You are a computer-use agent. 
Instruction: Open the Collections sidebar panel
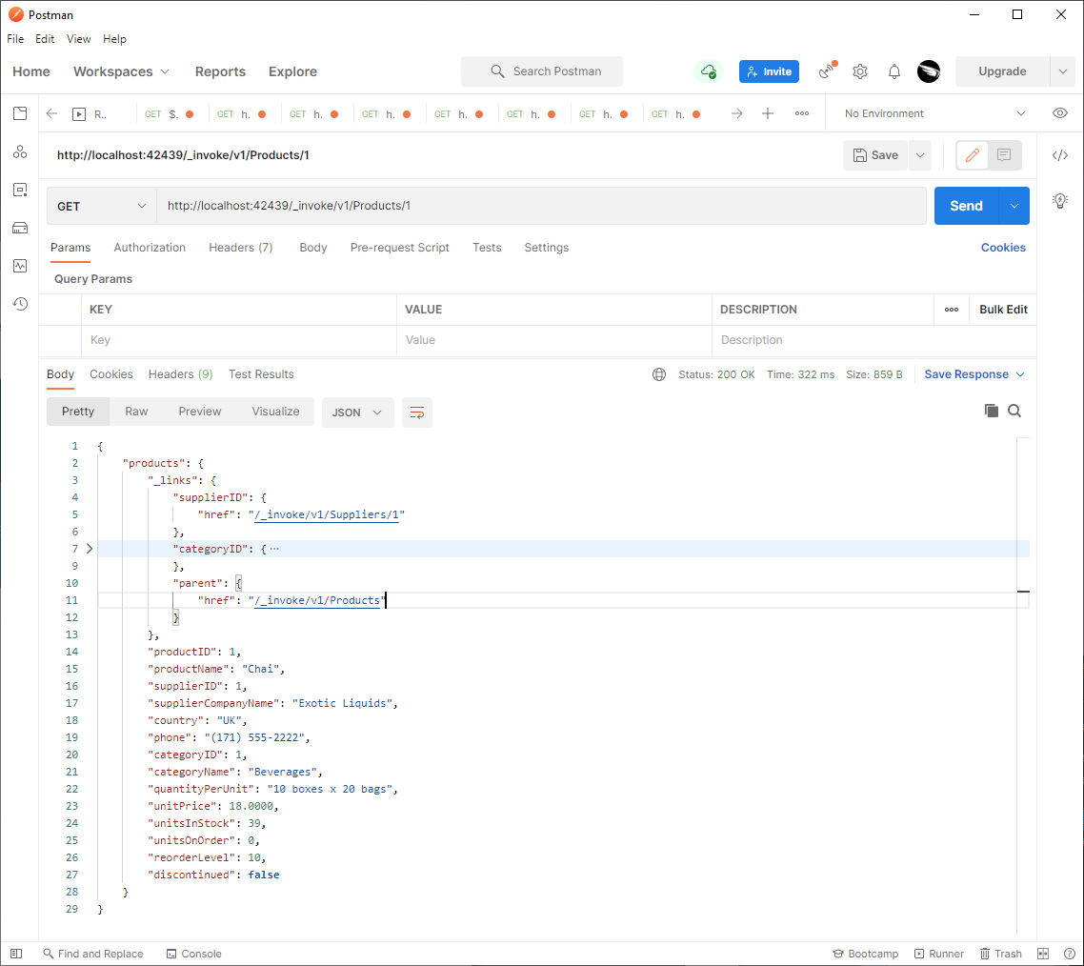20,112
